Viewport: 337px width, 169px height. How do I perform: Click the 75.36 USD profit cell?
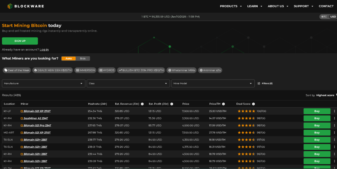click(155, 118)
